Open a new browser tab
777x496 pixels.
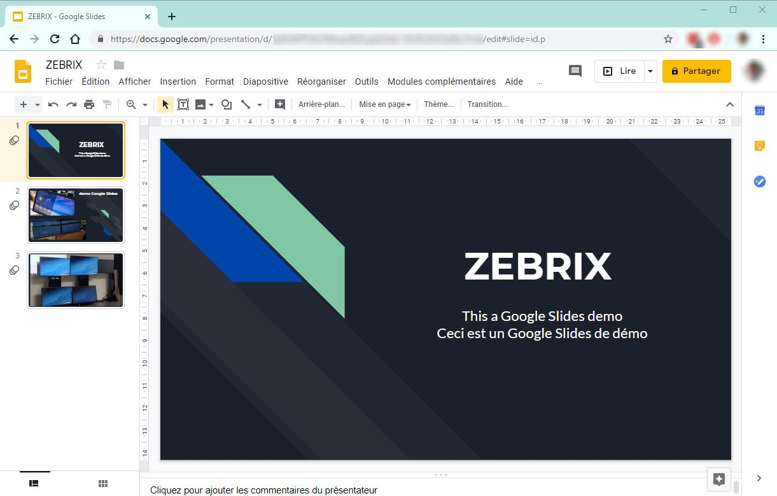pos(172,17)
